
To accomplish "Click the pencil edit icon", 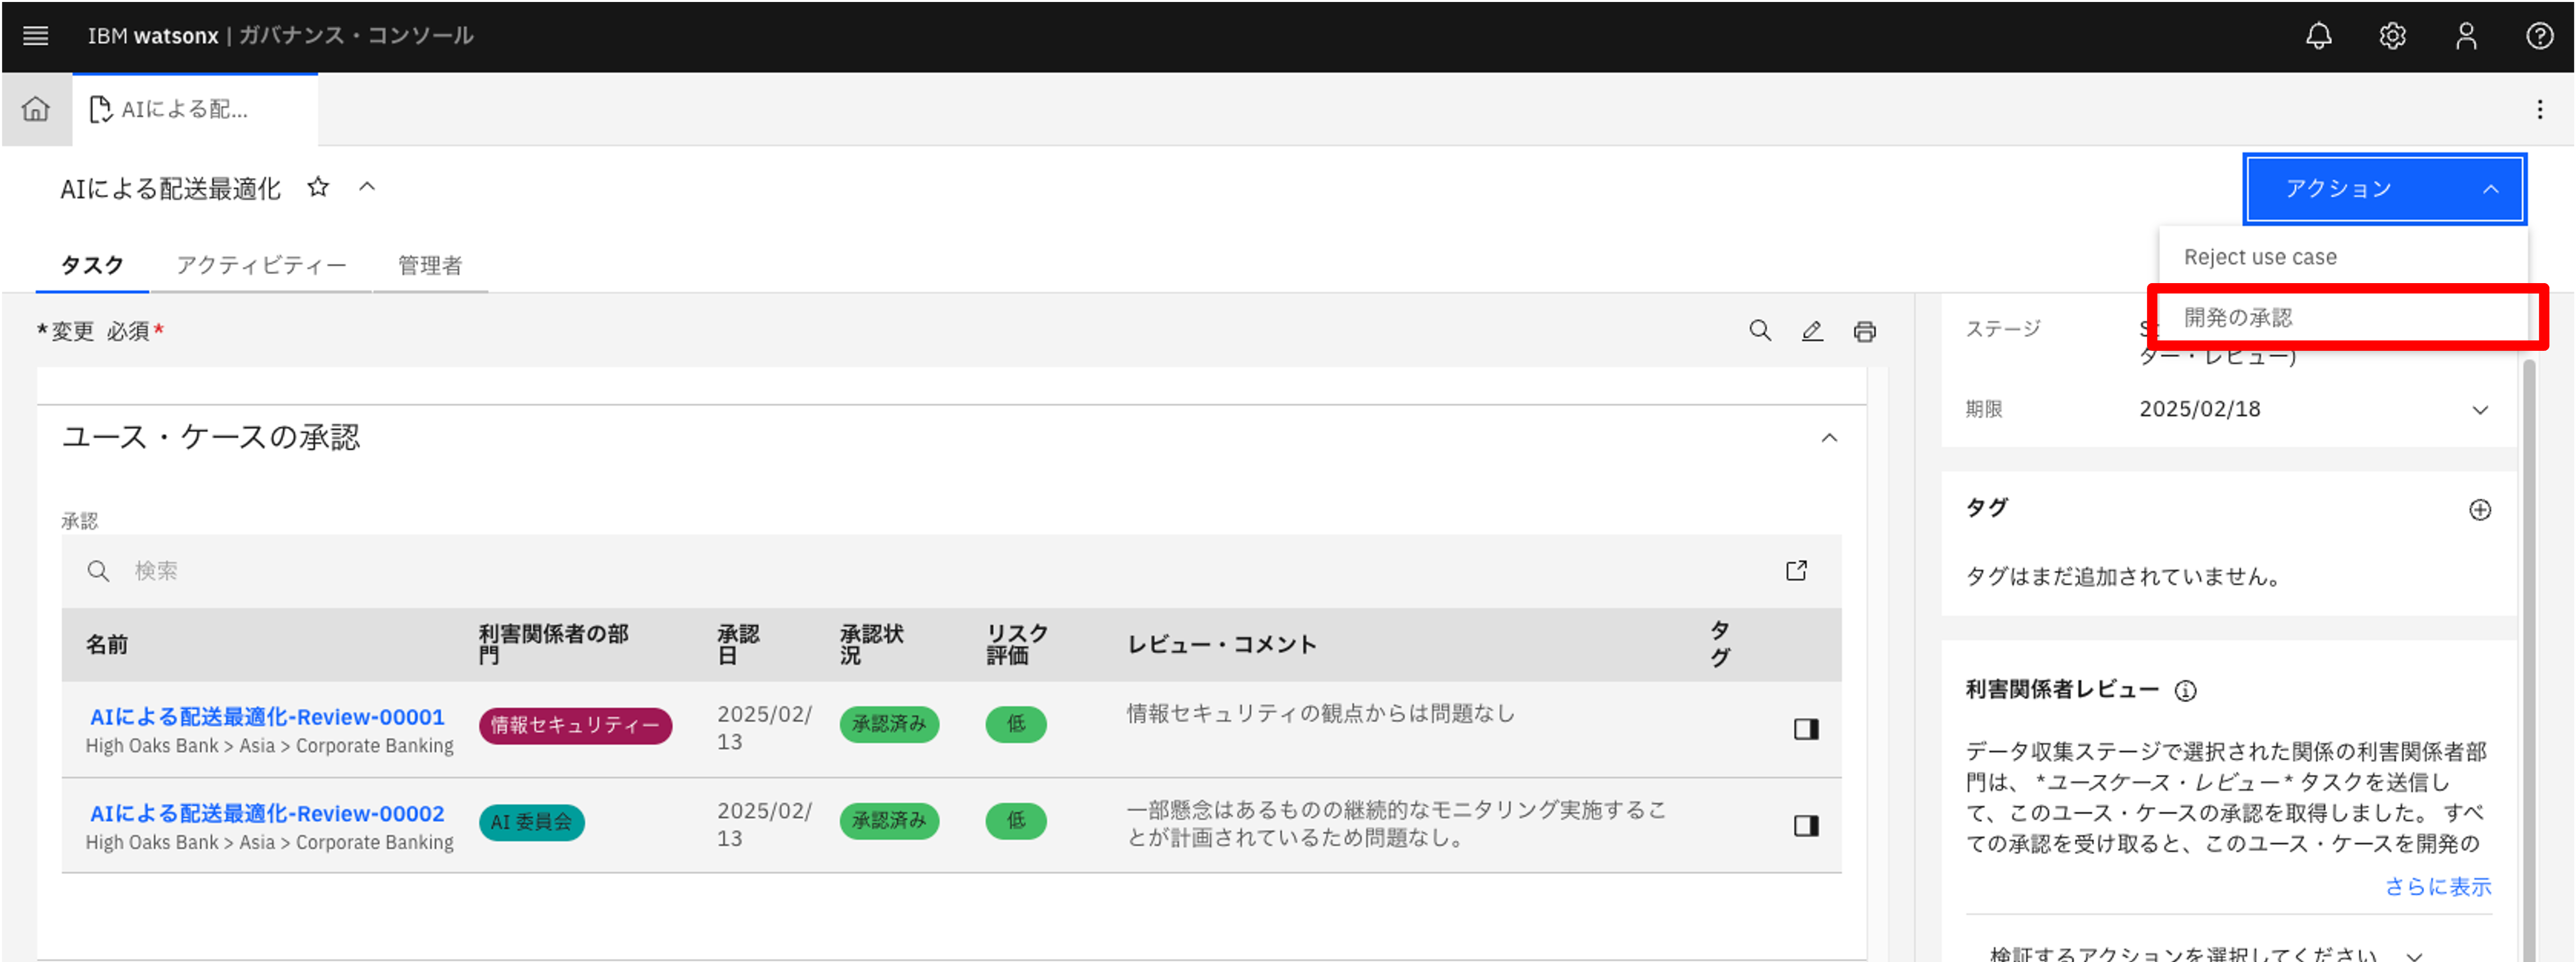I will [1812, 331].
